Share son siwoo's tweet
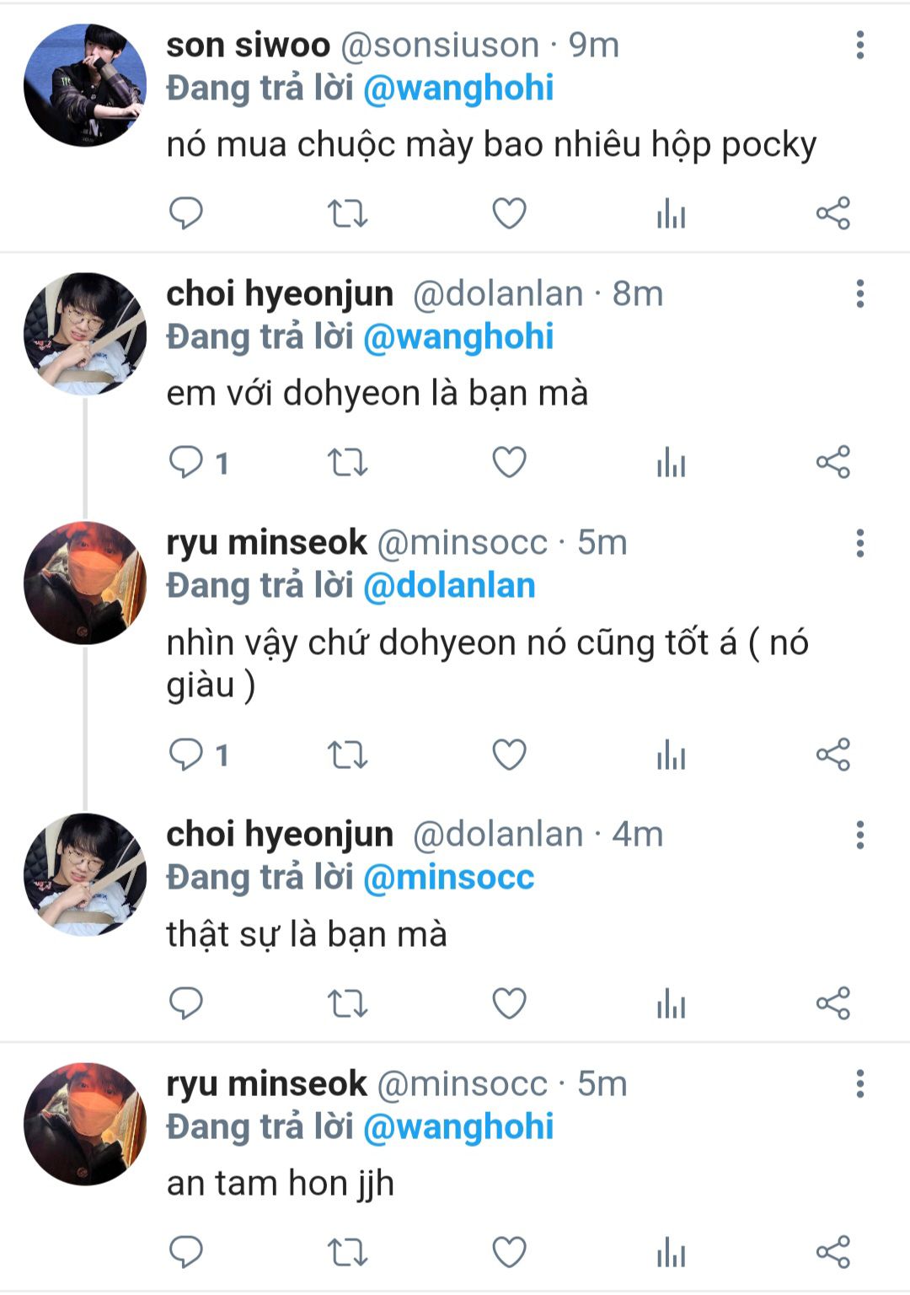 (x=833, y=213)
